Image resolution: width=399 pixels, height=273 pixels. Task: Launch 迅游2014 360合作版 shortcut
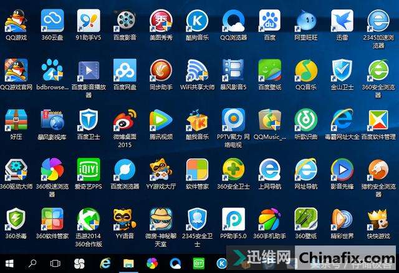(89, 219)
